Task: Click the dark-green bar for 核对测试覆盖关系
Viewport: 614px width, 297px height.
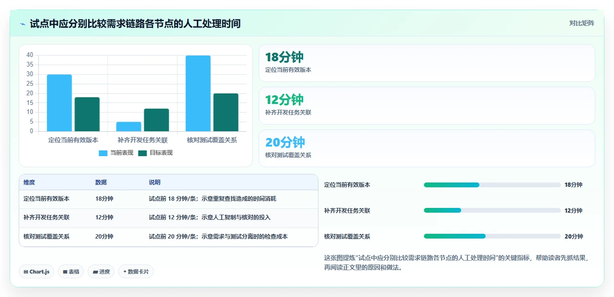Action: [x=226, y=113]
